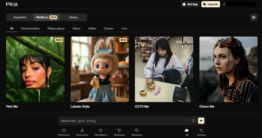Filter by Transformations category
The height and width of the screenshot is (138, 262).
[30, 29]
